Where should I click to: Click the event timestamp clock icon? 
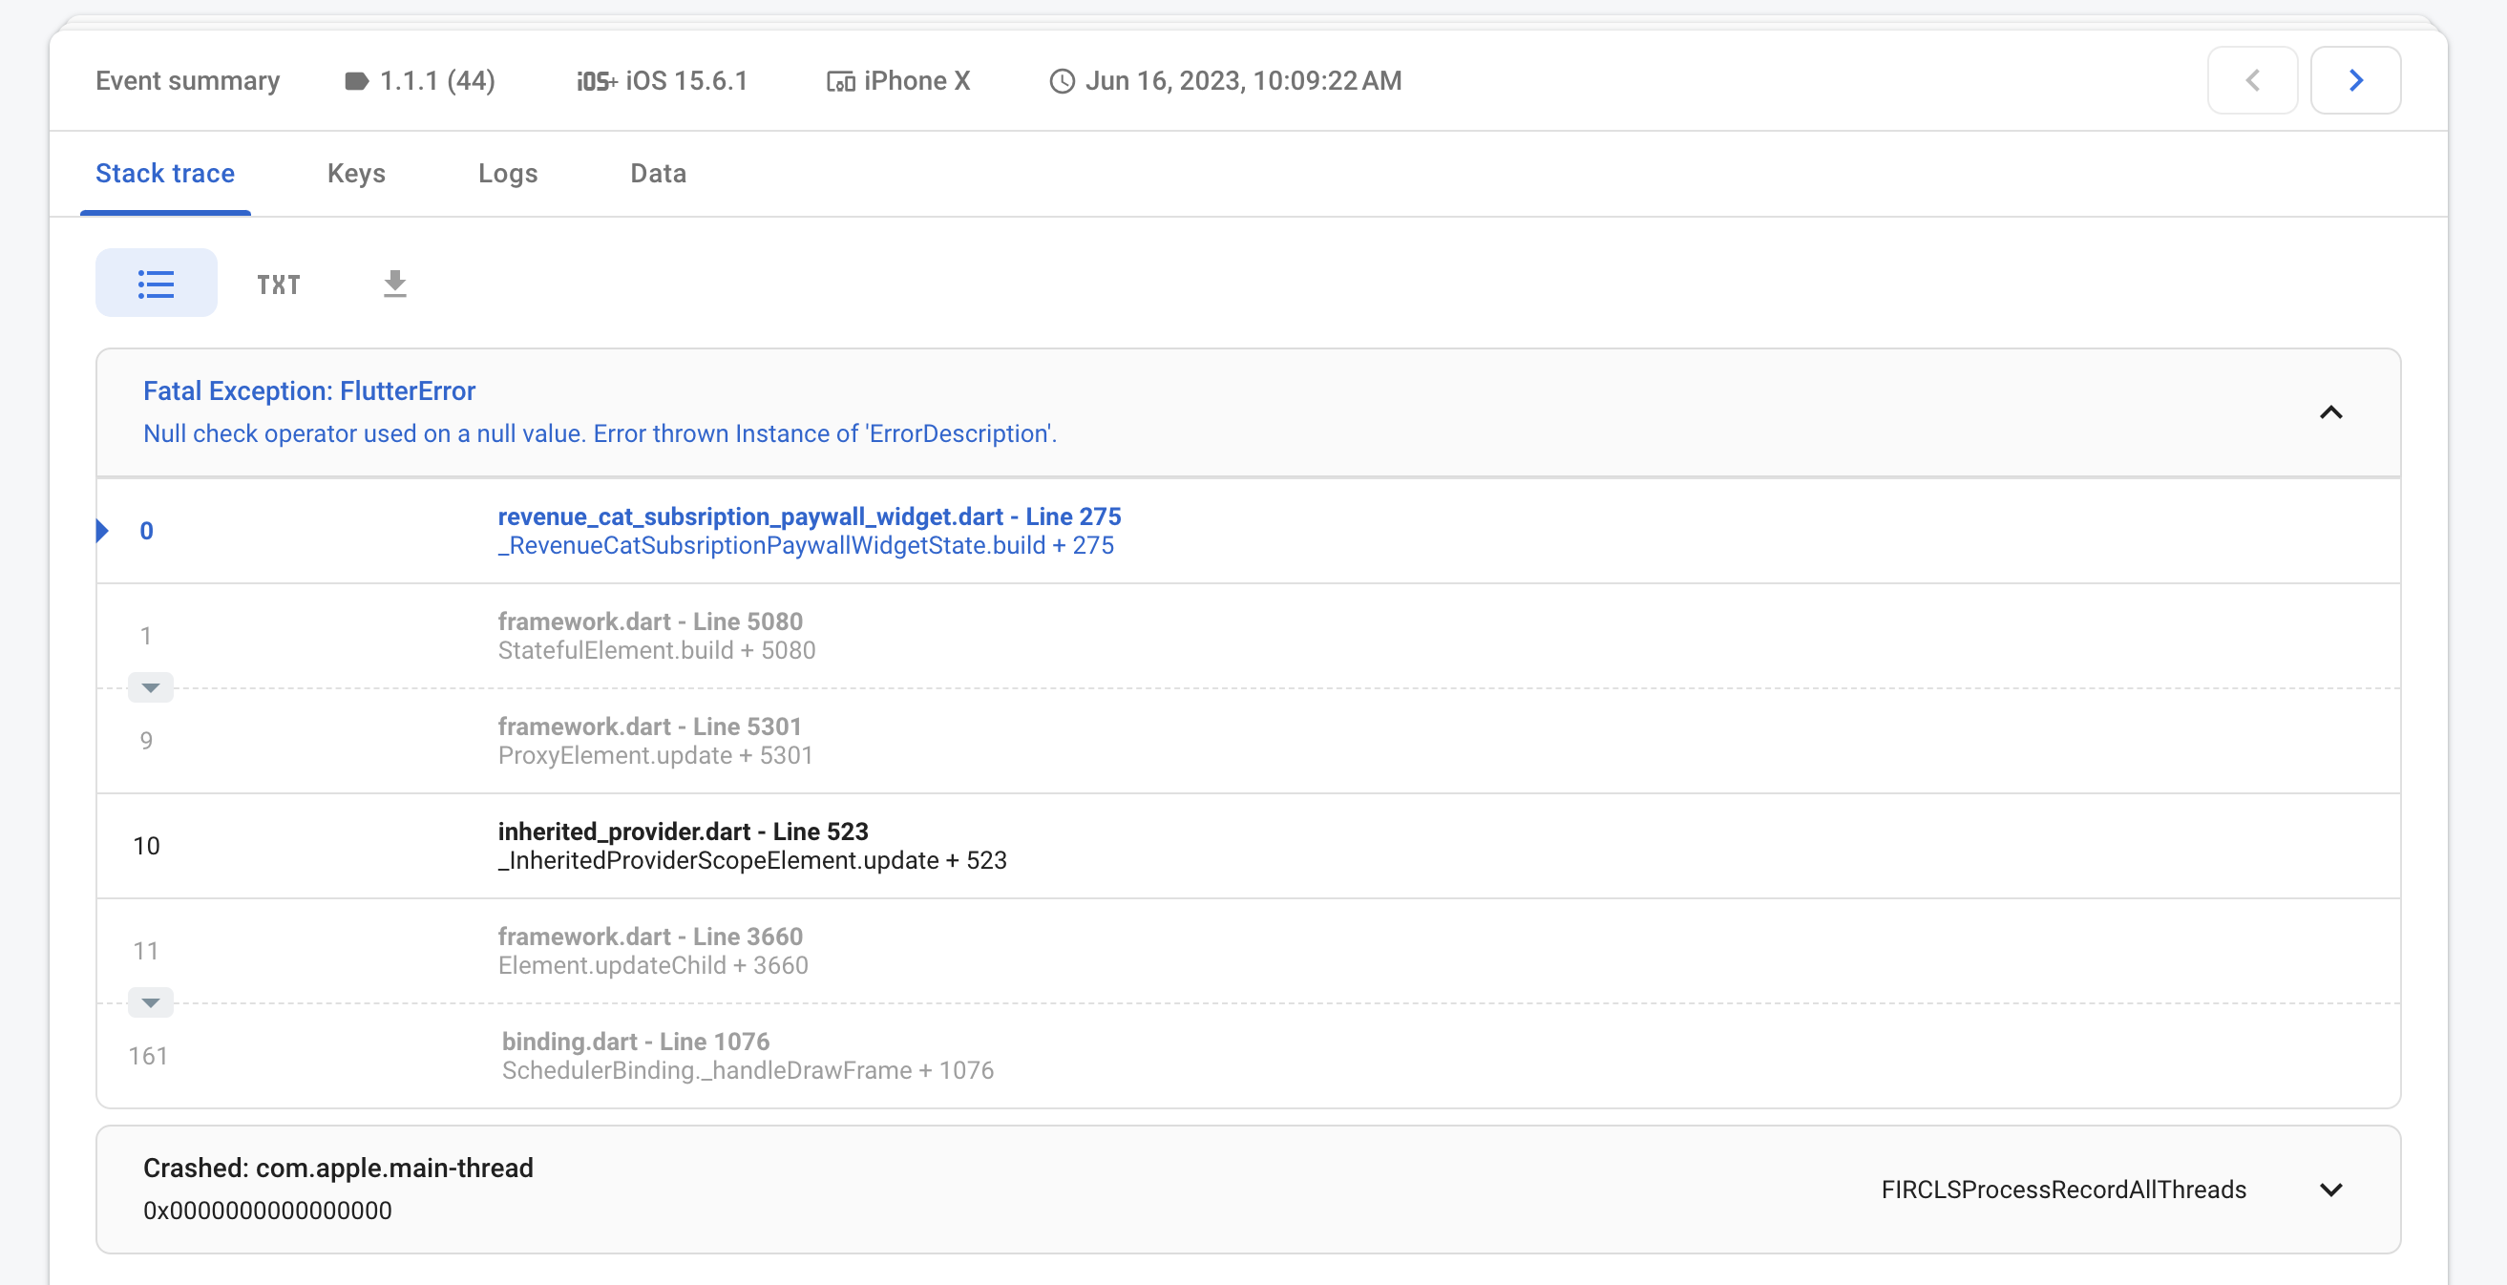point(1061,81)
